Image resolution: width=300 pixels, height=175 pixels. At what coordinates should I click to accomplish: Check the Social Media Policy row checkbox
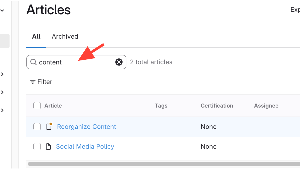pos(37,146)
